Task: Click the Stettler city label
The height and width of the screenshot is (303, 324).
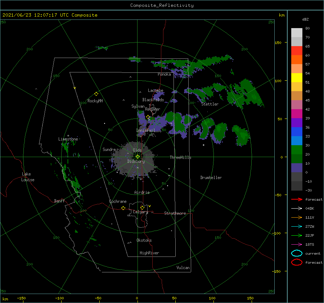Action: [x=210, y=104]
